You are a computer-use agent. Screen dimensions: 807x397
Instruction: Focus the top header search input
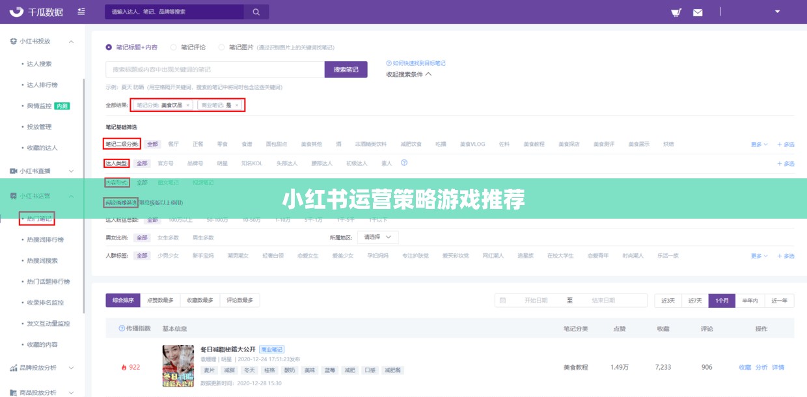[x=174, y=12]
